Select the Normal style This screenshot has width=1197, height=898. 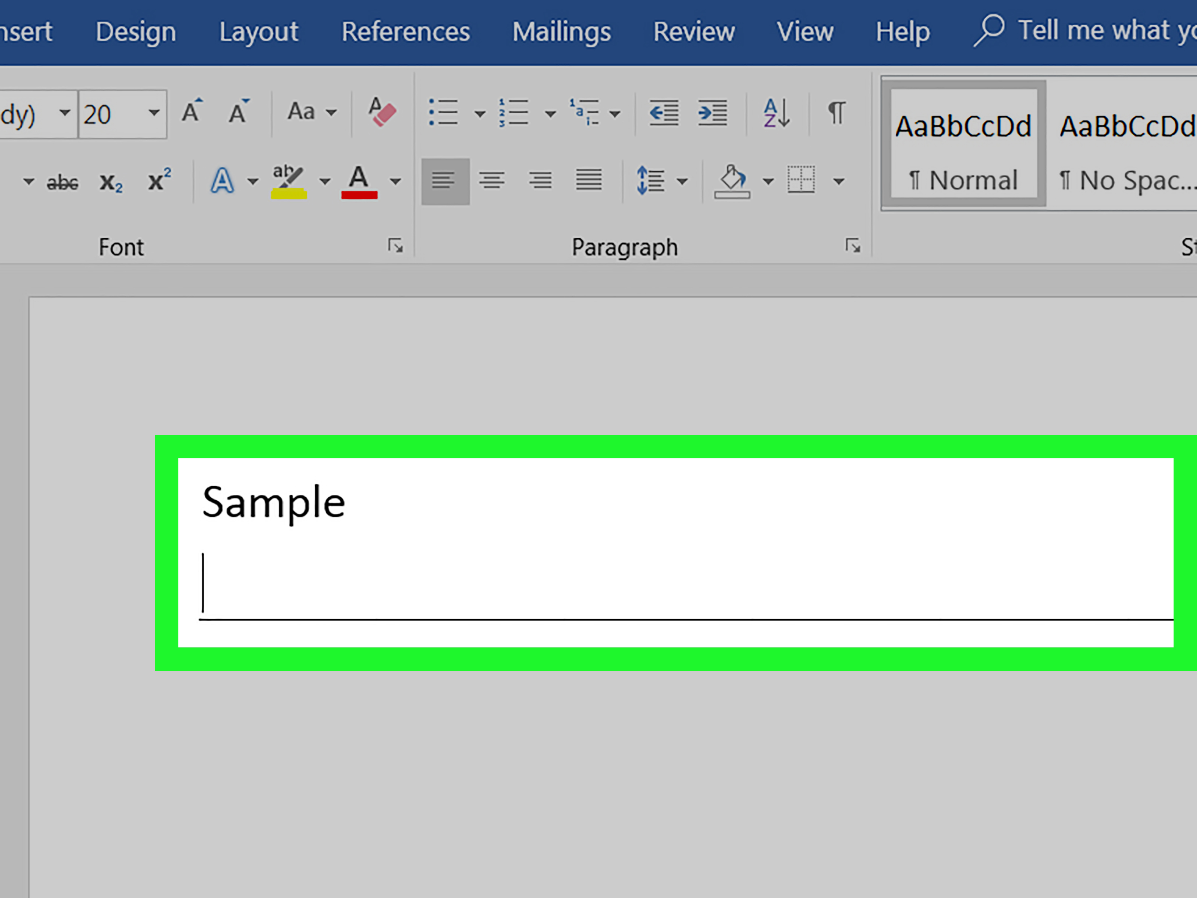(963, 144)
